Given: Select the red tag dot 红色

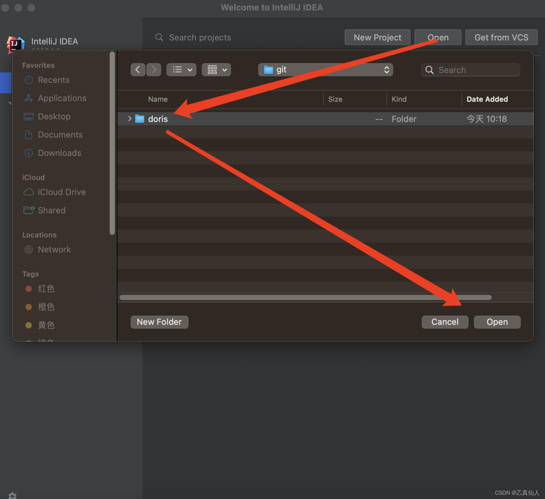Looking at the screenshot, I should 28,289.
